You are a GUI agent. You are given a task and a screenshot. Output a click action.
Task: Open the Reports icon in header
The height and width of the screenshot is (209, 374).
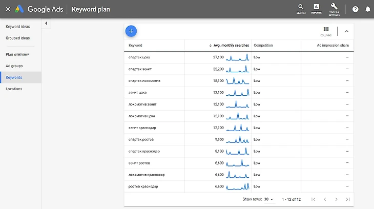point(316,8)
